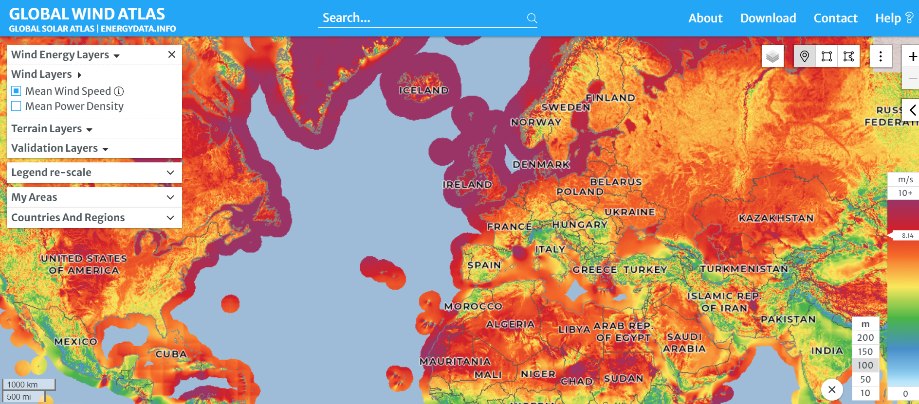The image size is (919, 404).
Task: Select the custom polygon area tool
Action: click(x=848, y=57)
